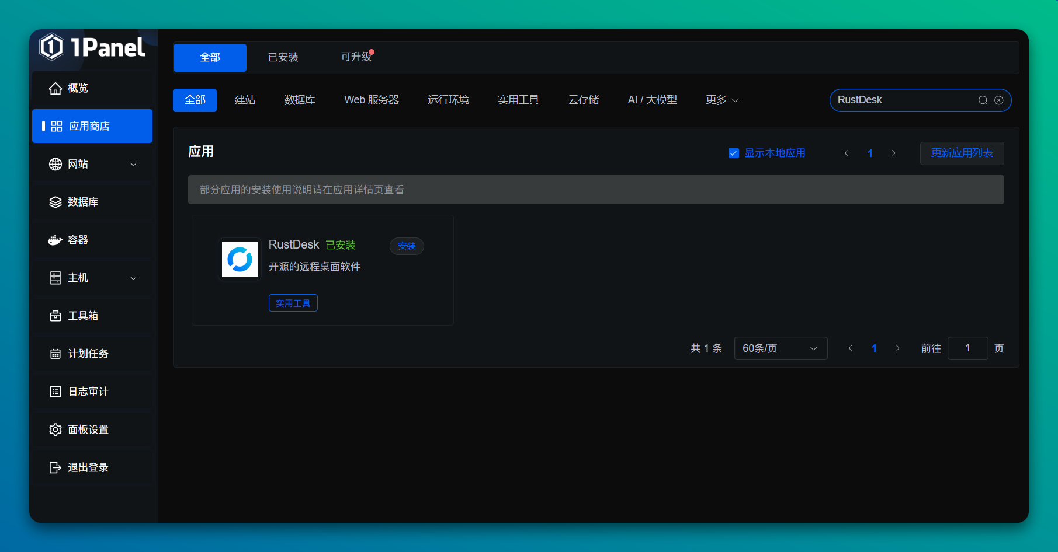Click the 日志审计 log icon

click(x=55, y=392)
